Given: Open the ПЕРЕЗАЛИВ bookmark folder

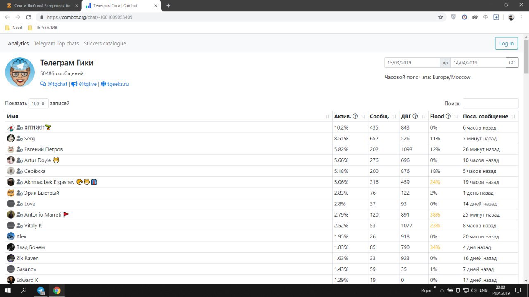Looking at the screenshot, I should 42,28.
